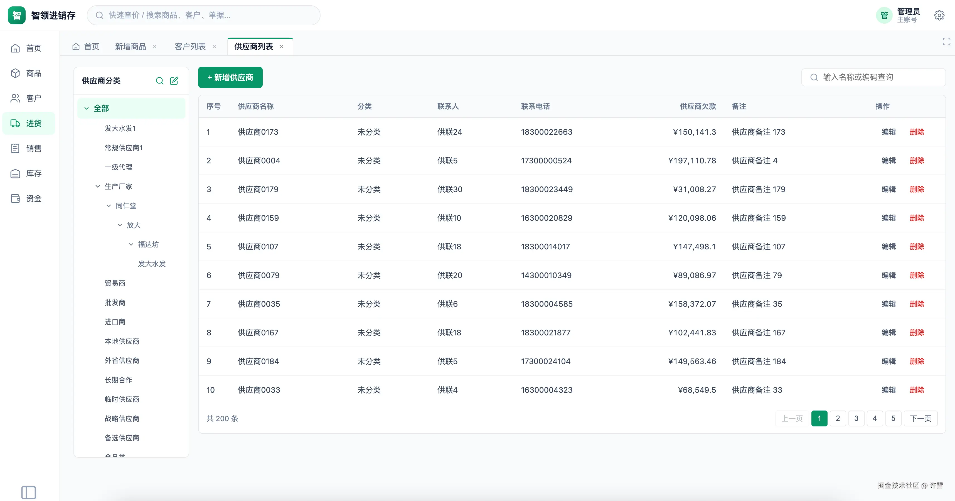The image size is (955, 501).
Task: Collapse the 同仁堂 tree node
Action: click(109, 205)
